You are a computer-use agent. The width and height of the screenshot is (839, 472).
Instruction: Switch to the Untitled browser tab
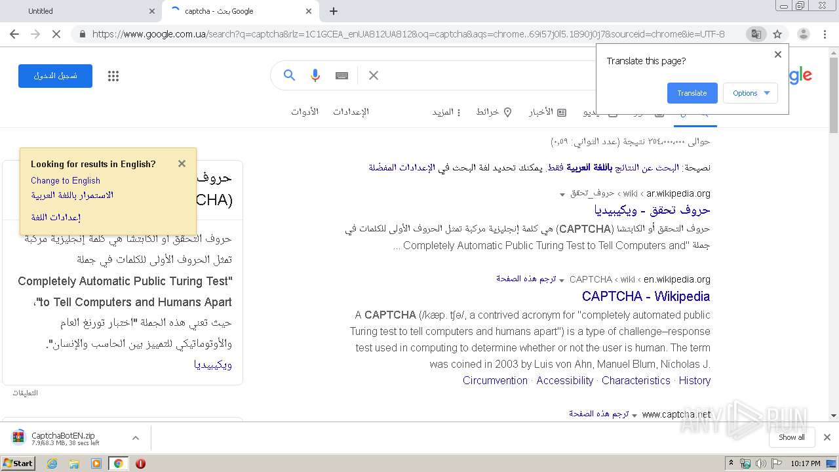coord(81,11)
